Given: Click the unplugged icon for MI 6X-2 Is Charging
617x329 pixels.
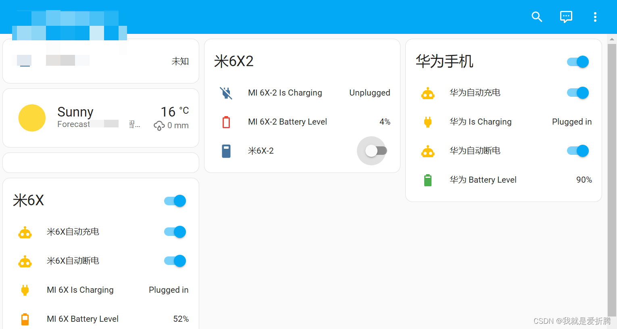Looking at the screenshot, I should click(226, 93).
